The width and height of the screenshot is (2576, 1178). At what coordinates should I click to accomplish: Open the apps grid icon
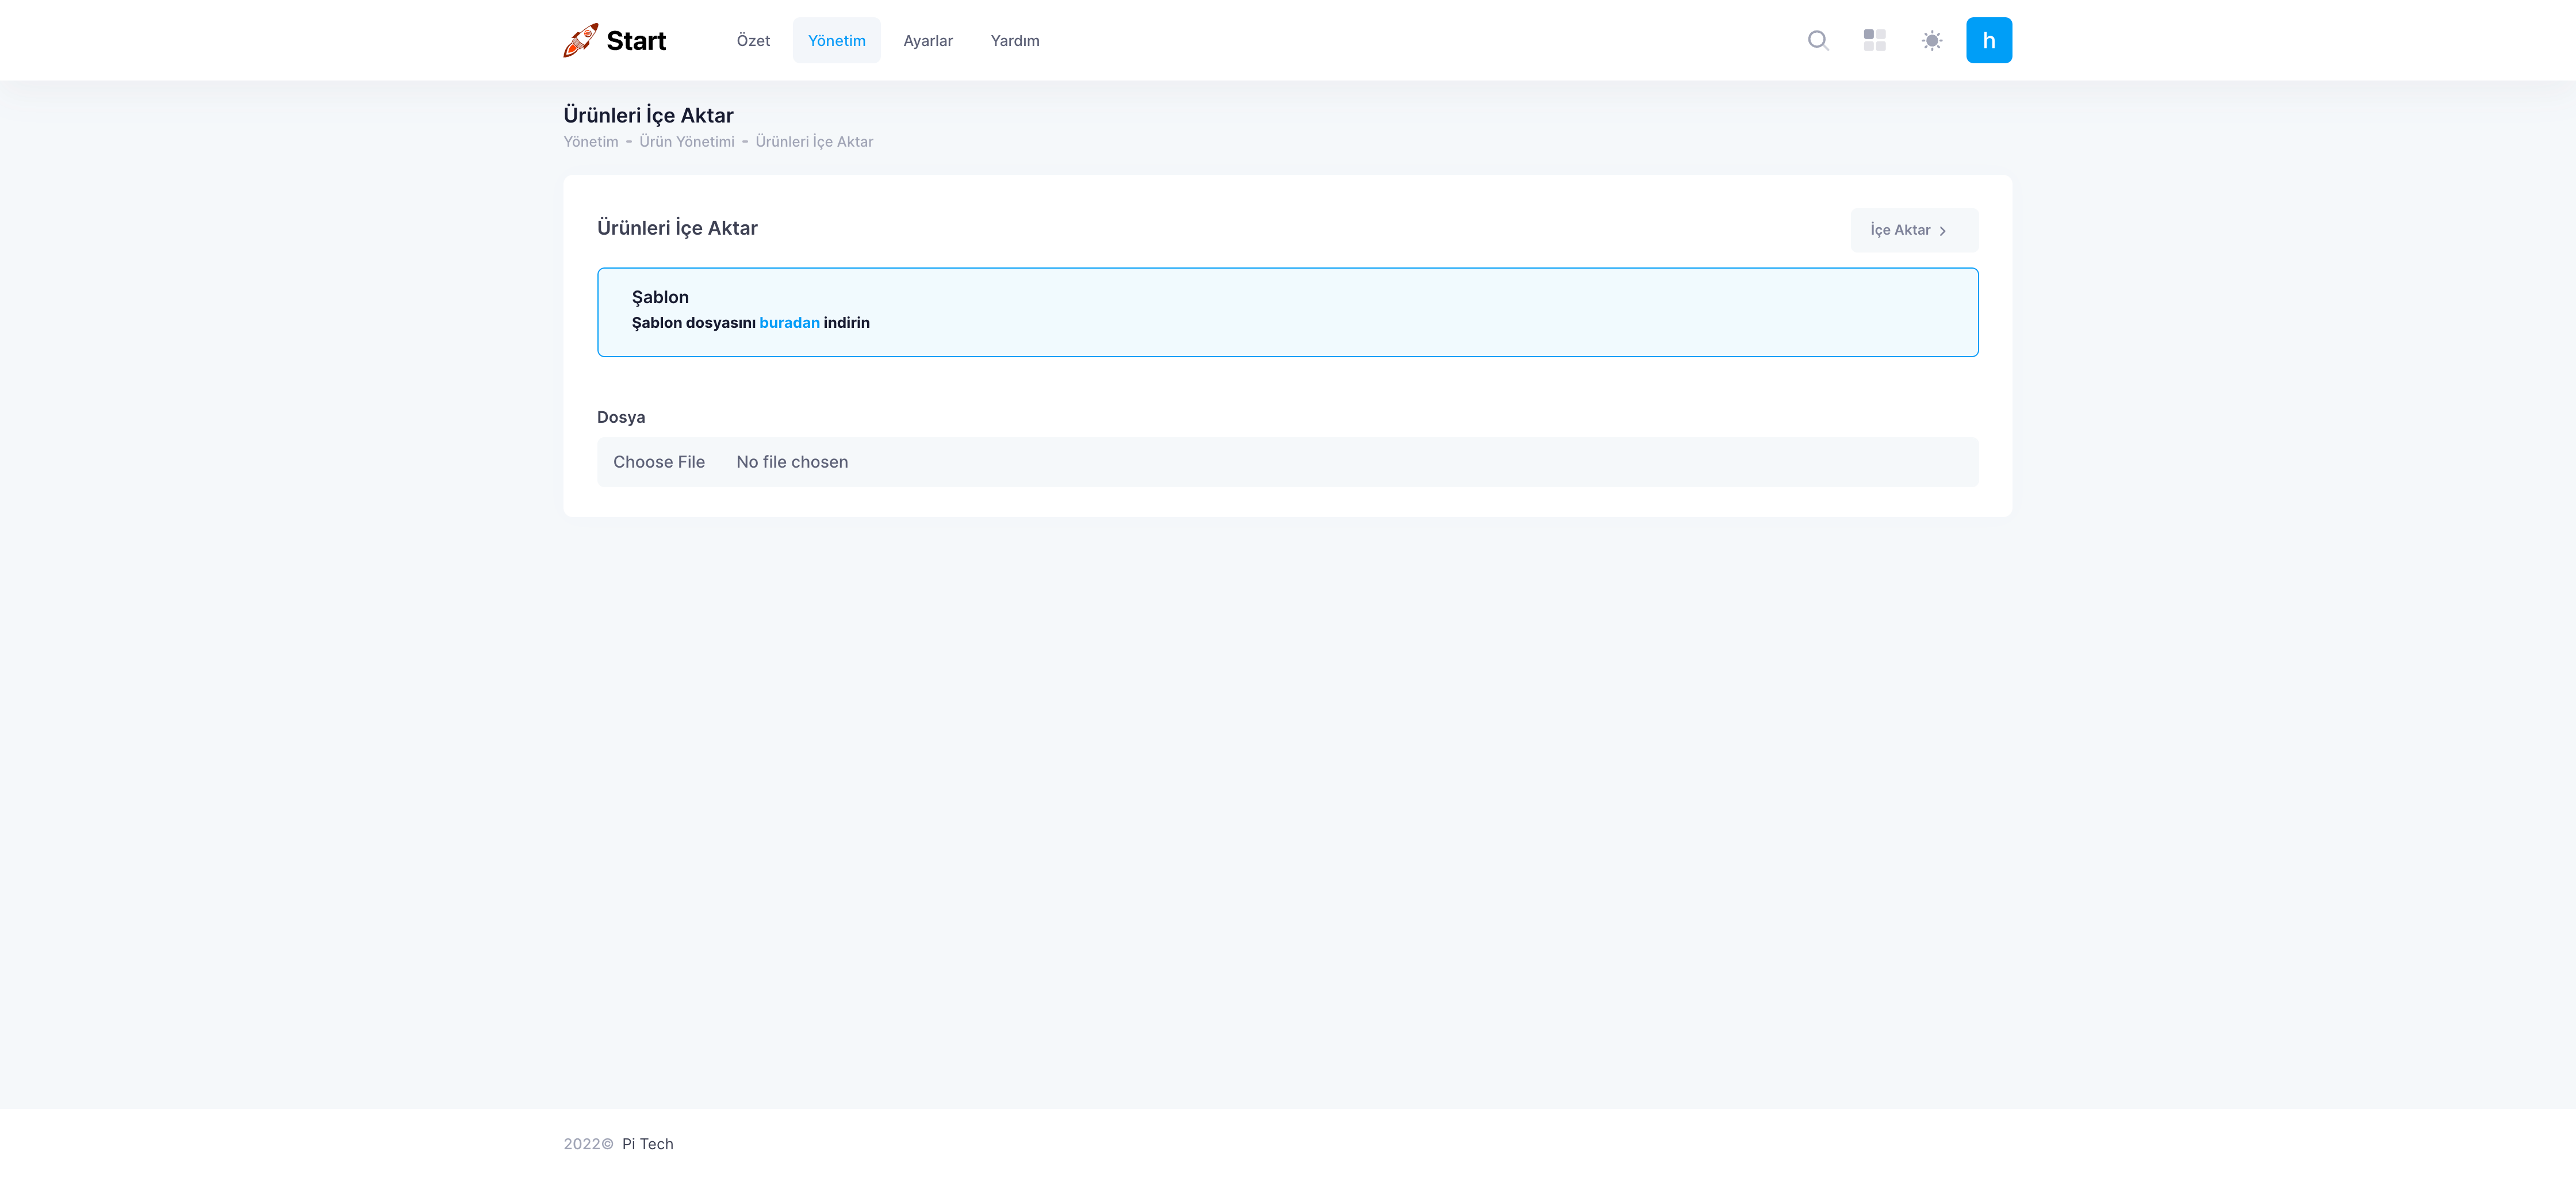click(x=1874, y=40)
